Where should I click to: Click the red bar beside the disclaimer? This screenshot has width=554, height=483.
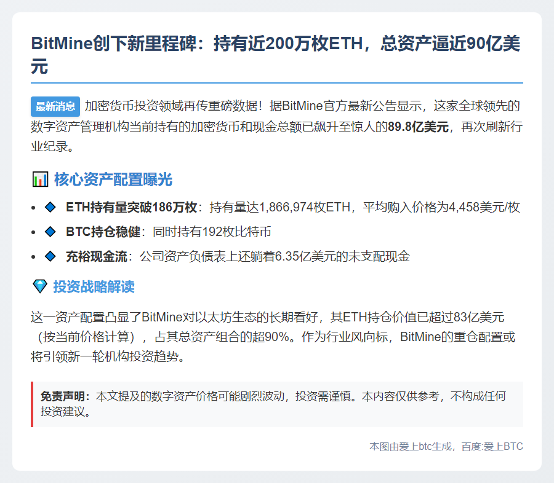coord(32,404)
